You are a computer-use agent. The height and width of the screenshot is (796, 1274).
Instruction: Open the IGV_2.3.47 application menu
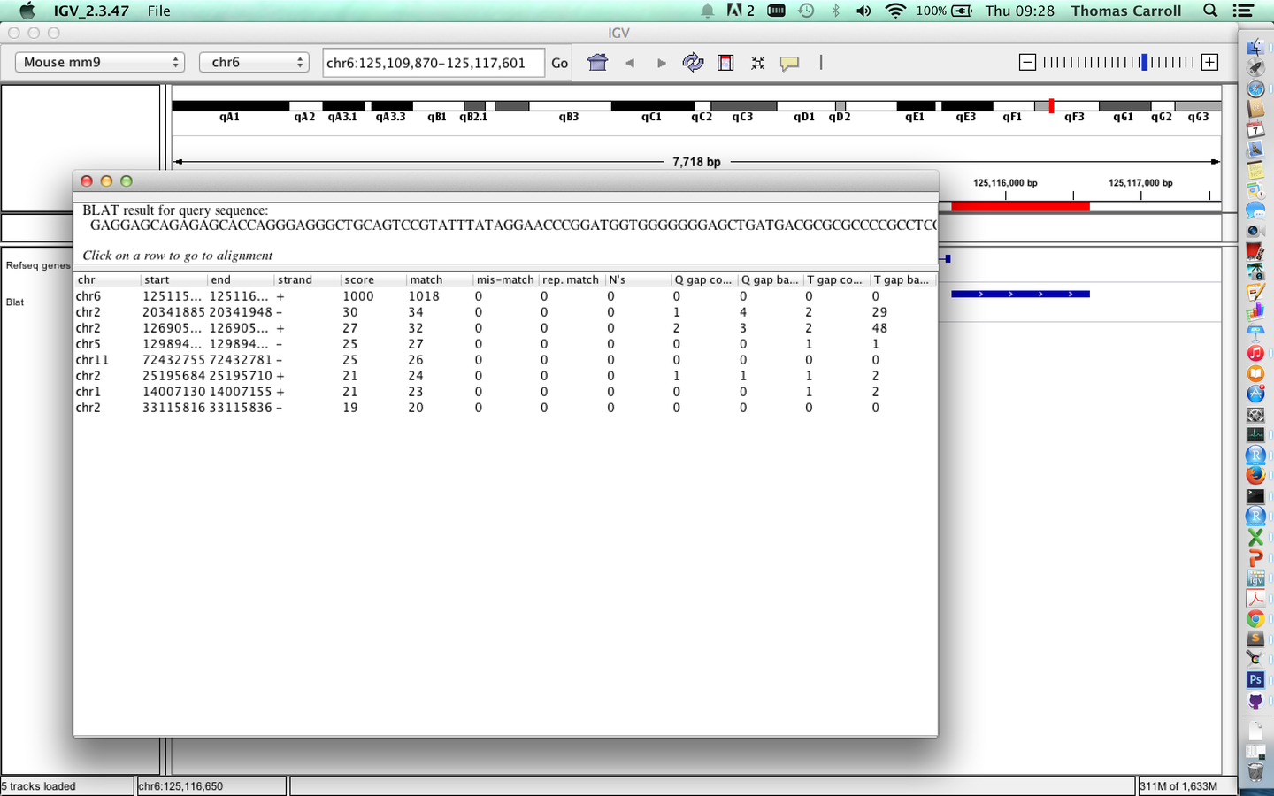click(91, 11)
